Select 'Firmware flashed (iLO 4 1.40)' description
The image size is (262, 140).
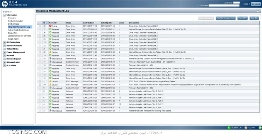coord(141,65)
